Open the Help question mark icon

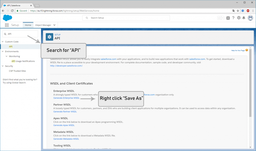pos(233,18)
